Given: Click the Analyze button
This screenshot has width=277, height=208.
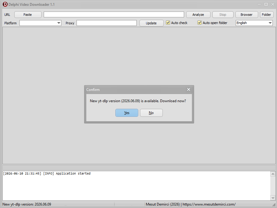Looking at the screenshot, I should [x=198, y=15].
